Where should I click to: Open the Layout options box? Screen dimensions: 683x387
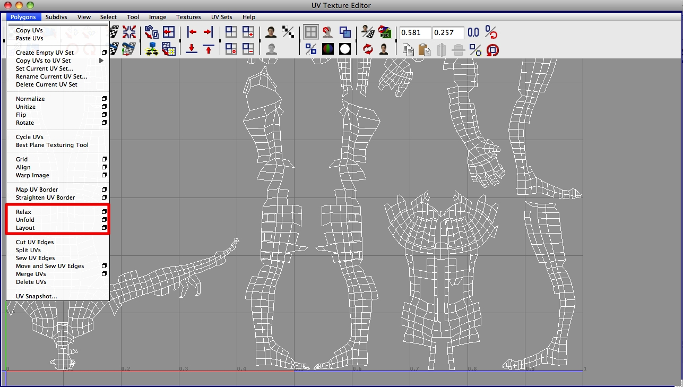click(x=104, y=228)
